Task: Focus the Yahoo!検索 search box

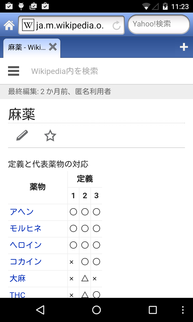Action: pyautogui.click(x=158, y=24)
